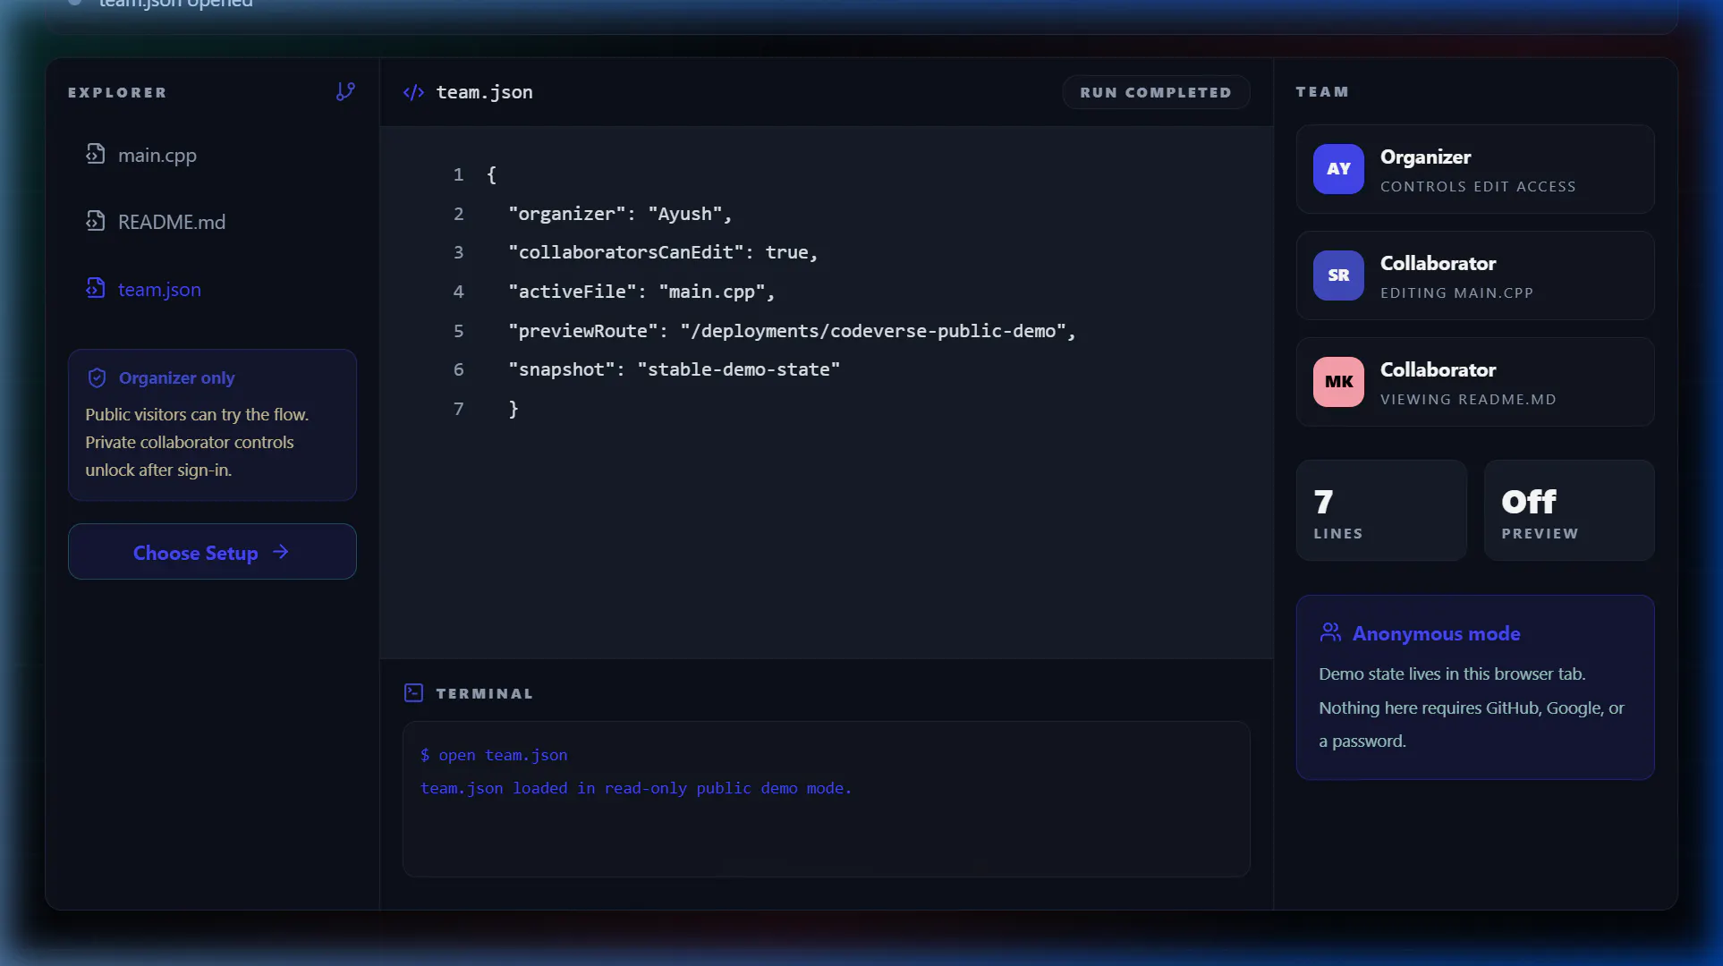Click the "activeFile": "main.cpp" code line
1723x966 pixels.
pyautogui.click(x=641, y=292)
